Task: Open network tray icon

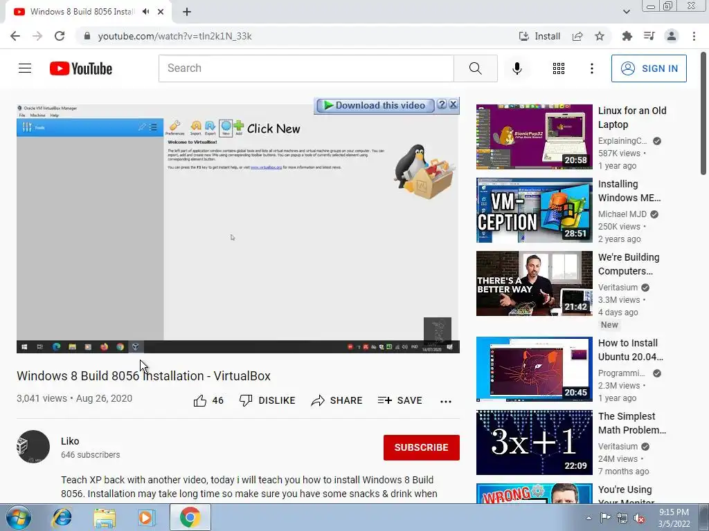Action: point(622,518)
